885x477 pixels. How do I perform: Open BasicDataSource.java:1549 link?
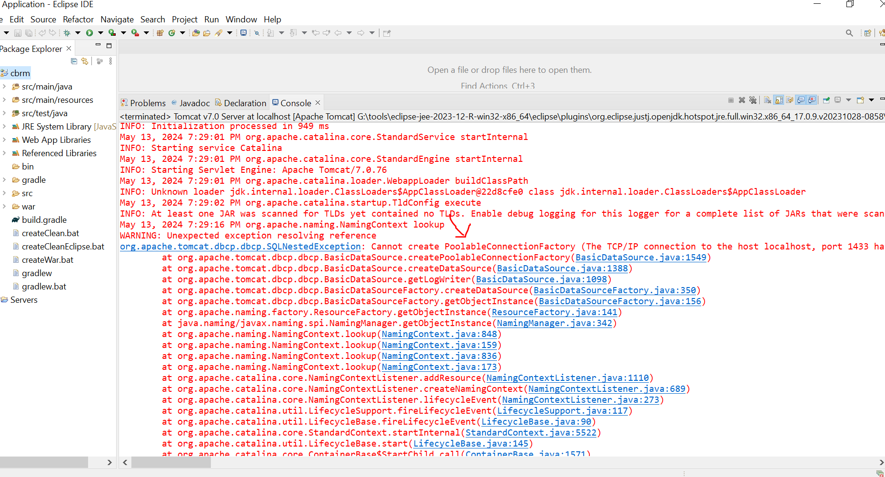641,258
